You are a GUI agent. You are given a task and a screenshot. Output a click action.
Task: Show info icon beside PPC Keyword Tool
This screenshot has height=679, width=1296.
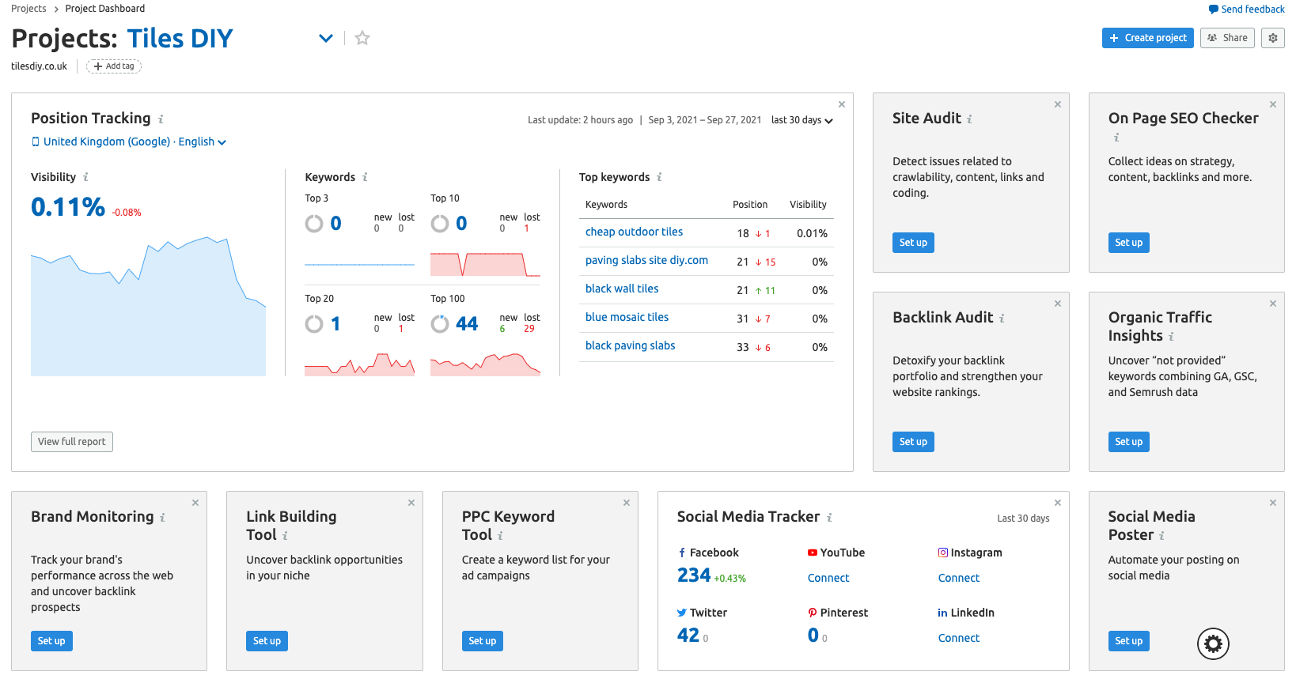[500, 536]
